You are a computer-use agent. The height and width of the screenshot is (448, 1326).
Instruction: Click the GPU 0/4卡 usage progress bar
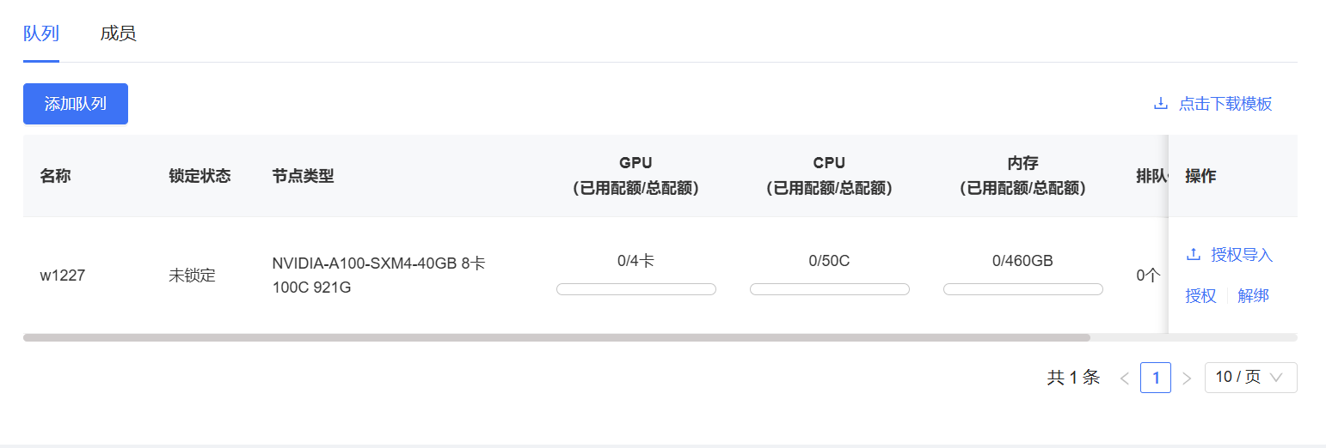pyautogui.click(x=636, y=289)
